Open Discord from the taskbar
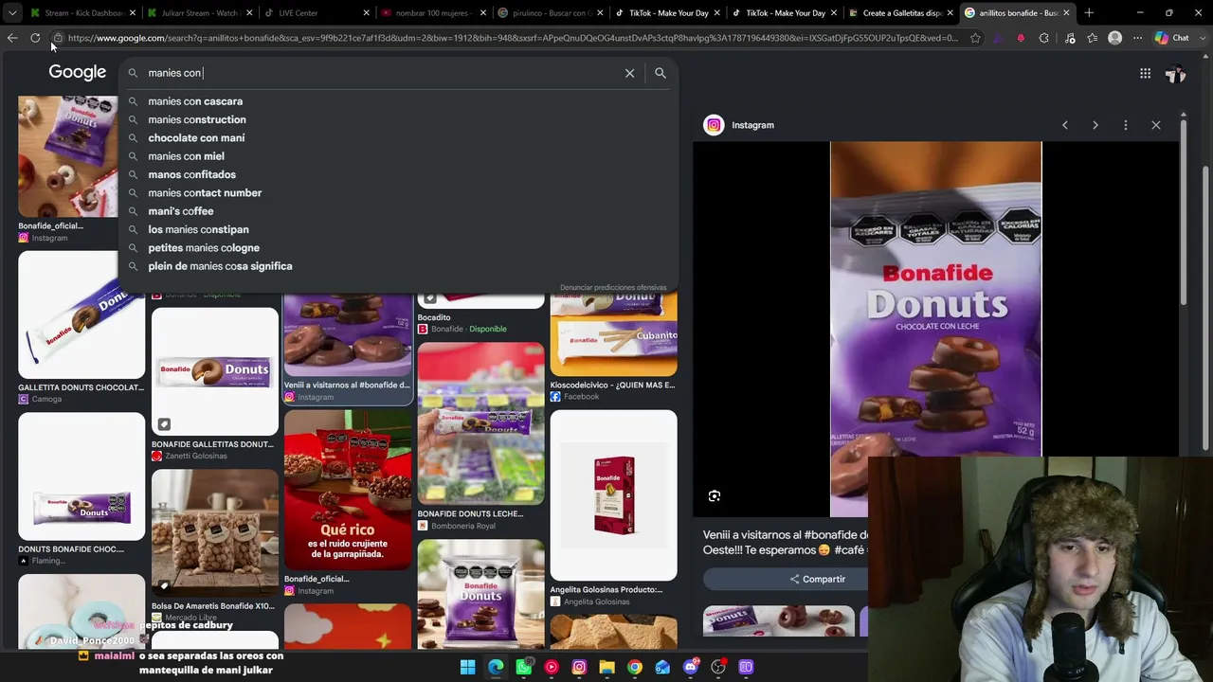 coord(691,667)
